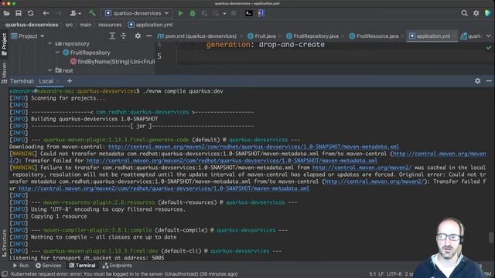
Task: Click the Profiler run icon
Action: [x=216, y=13]
